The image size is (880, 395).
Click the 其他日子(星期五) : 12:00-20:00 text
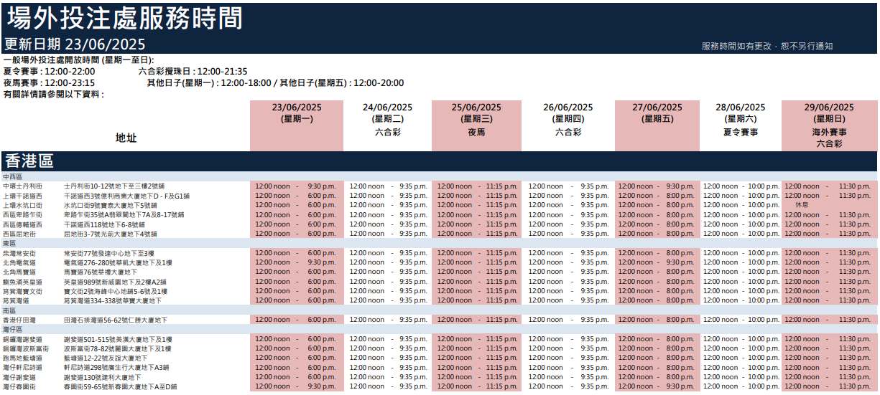click(x=342, y=83)
